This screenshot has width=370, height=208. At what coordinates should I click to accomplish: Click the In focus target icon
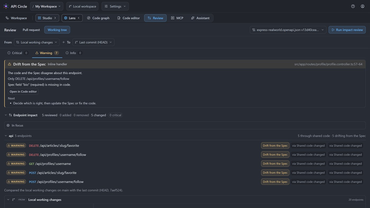[x=8, y=126]
